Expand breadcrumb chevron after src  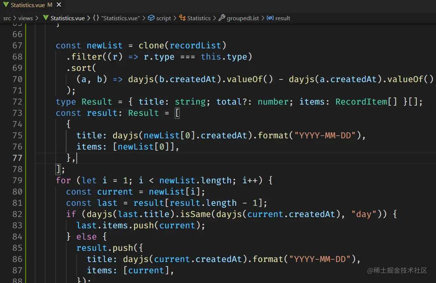pyautogui.click(x=15, y=18)
